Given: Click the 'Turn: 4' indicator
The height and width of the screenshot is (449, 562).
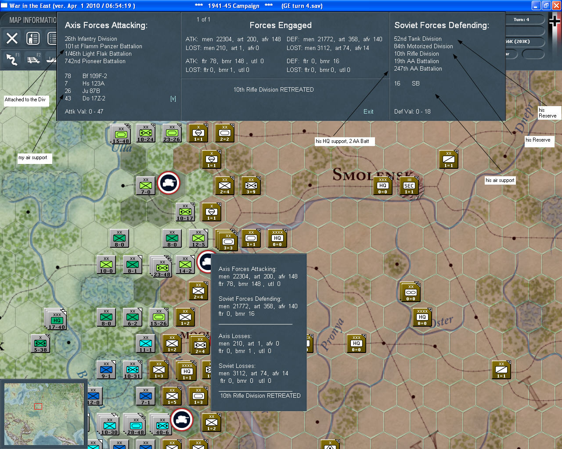Looking at the screenshot, I should pyautogui.click(x=521, y=19).
